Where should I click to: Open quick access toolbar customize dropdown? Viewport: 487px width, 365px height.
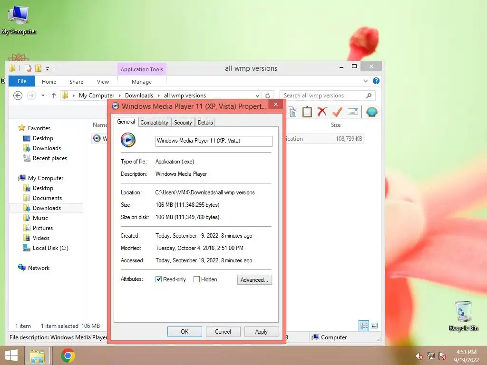pos(47,68)
